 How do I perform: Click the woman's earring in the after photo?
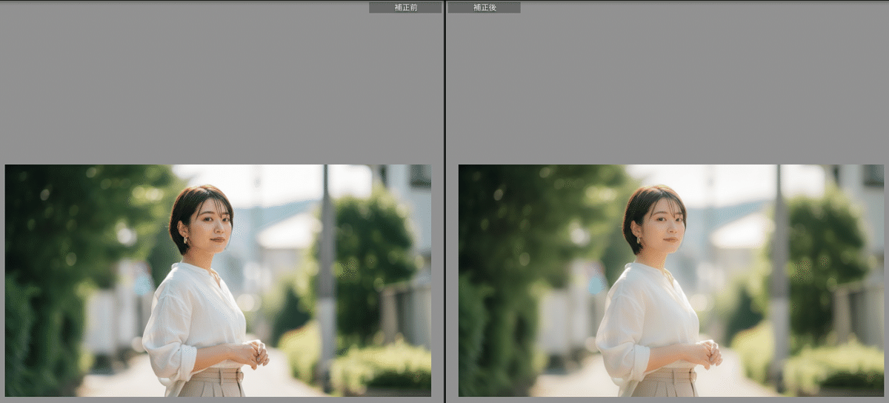point(639,240)
